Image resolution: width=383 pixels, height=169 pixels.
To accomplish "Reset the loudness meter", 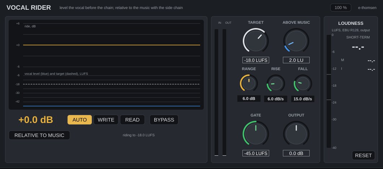I will tap(363, 155).
